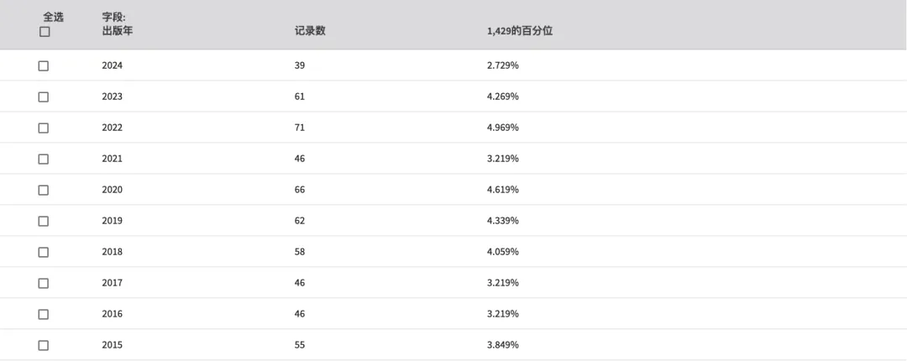907x361 pixels.
Task: Check the box for year 2024
Action: pyautogui.click(x=44, y=66)
